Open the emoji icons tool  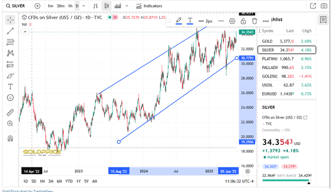[10, 98]
